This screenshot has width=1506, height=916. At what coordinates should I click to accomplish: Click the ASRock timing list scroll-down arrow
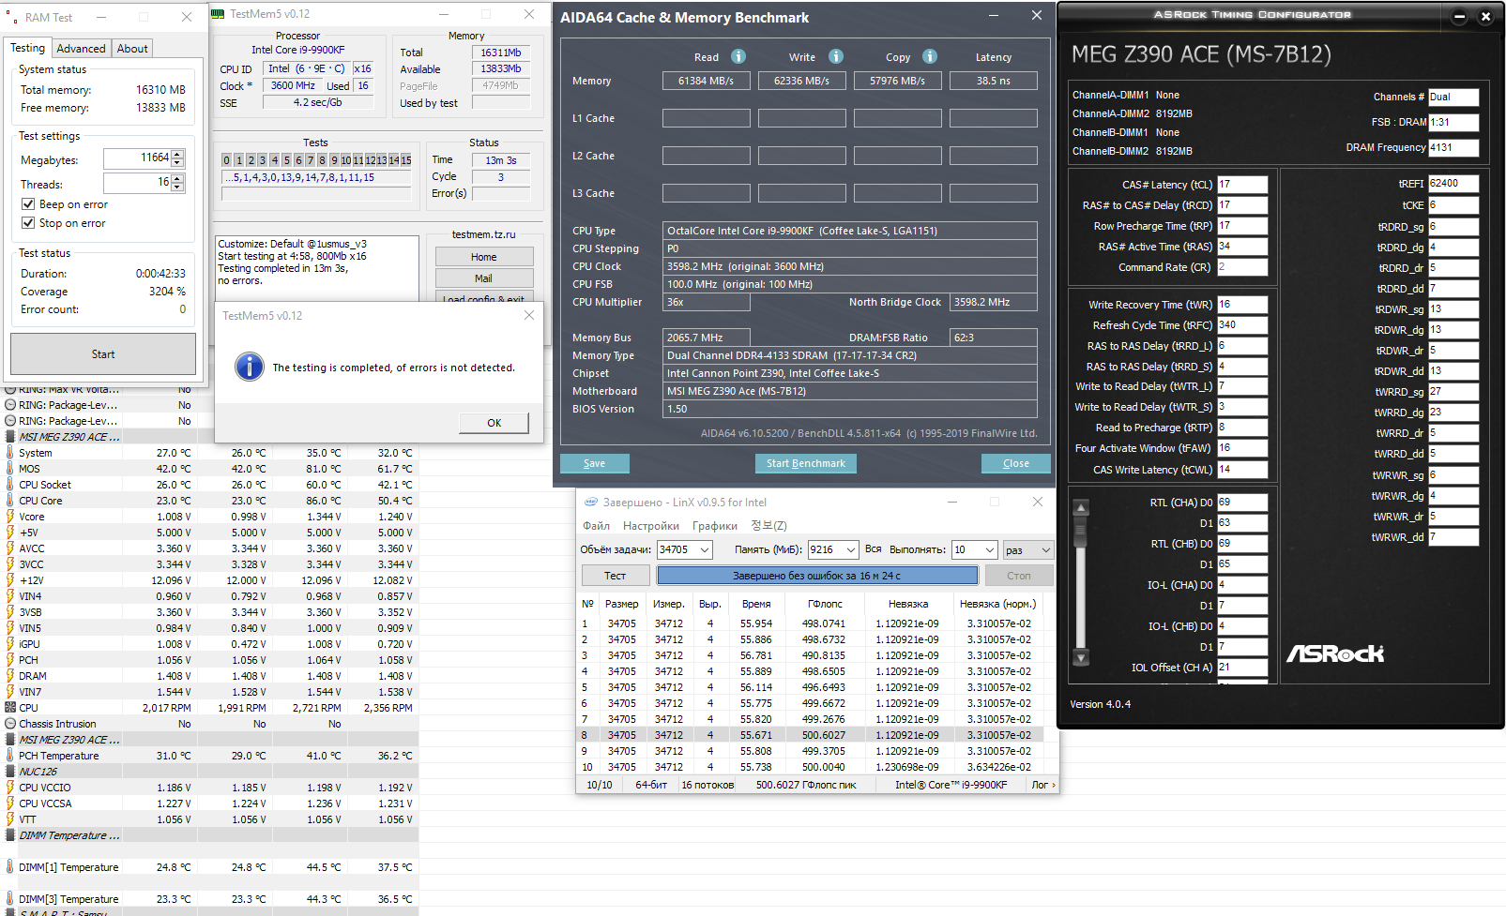click(x=1081, y=657)
